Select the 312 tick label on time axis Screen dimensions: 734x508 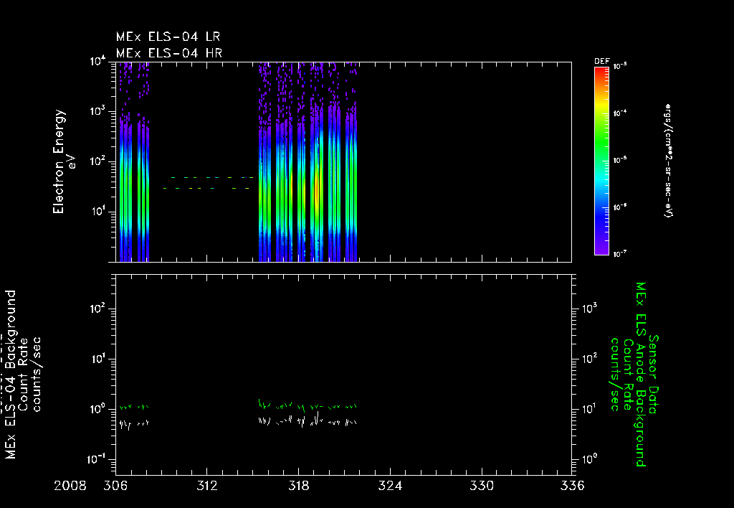pos(207,486)
